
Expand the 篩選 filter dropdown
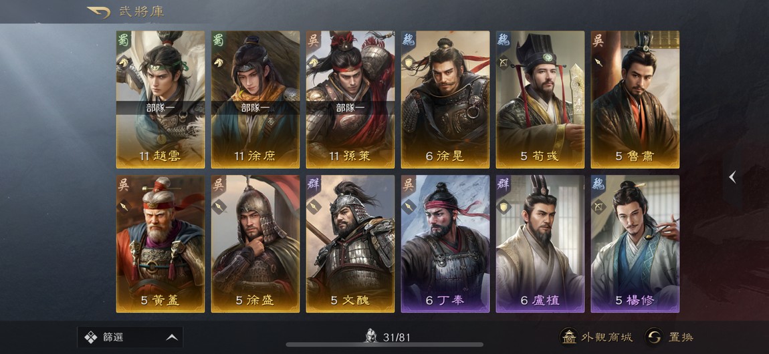[x=130, y=337]
